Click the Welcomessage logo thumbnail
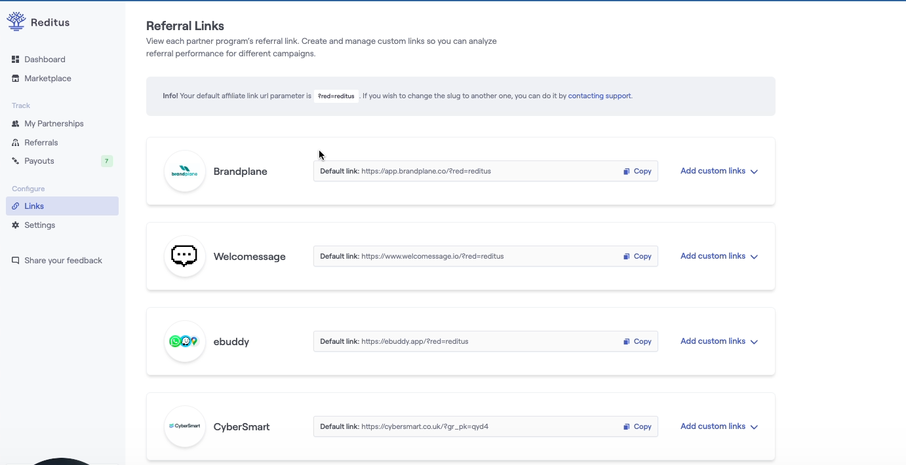Viewport: 906px width, 465px height. [184, 256]
